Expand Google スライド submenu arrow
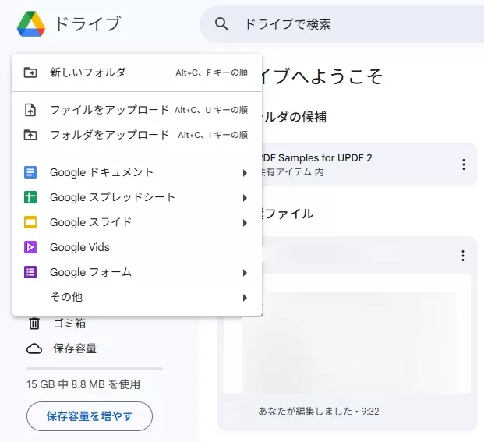 click(245, 223)
